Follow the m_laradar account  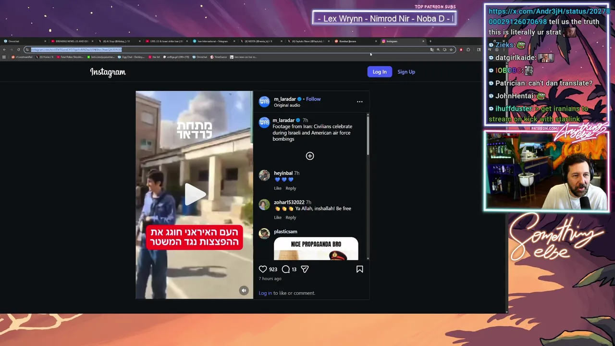(x=313, y=99)
